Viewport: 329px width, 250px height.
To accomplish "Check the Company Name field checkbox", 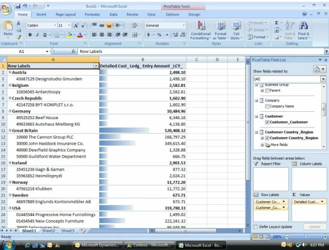I will point(267,106).
